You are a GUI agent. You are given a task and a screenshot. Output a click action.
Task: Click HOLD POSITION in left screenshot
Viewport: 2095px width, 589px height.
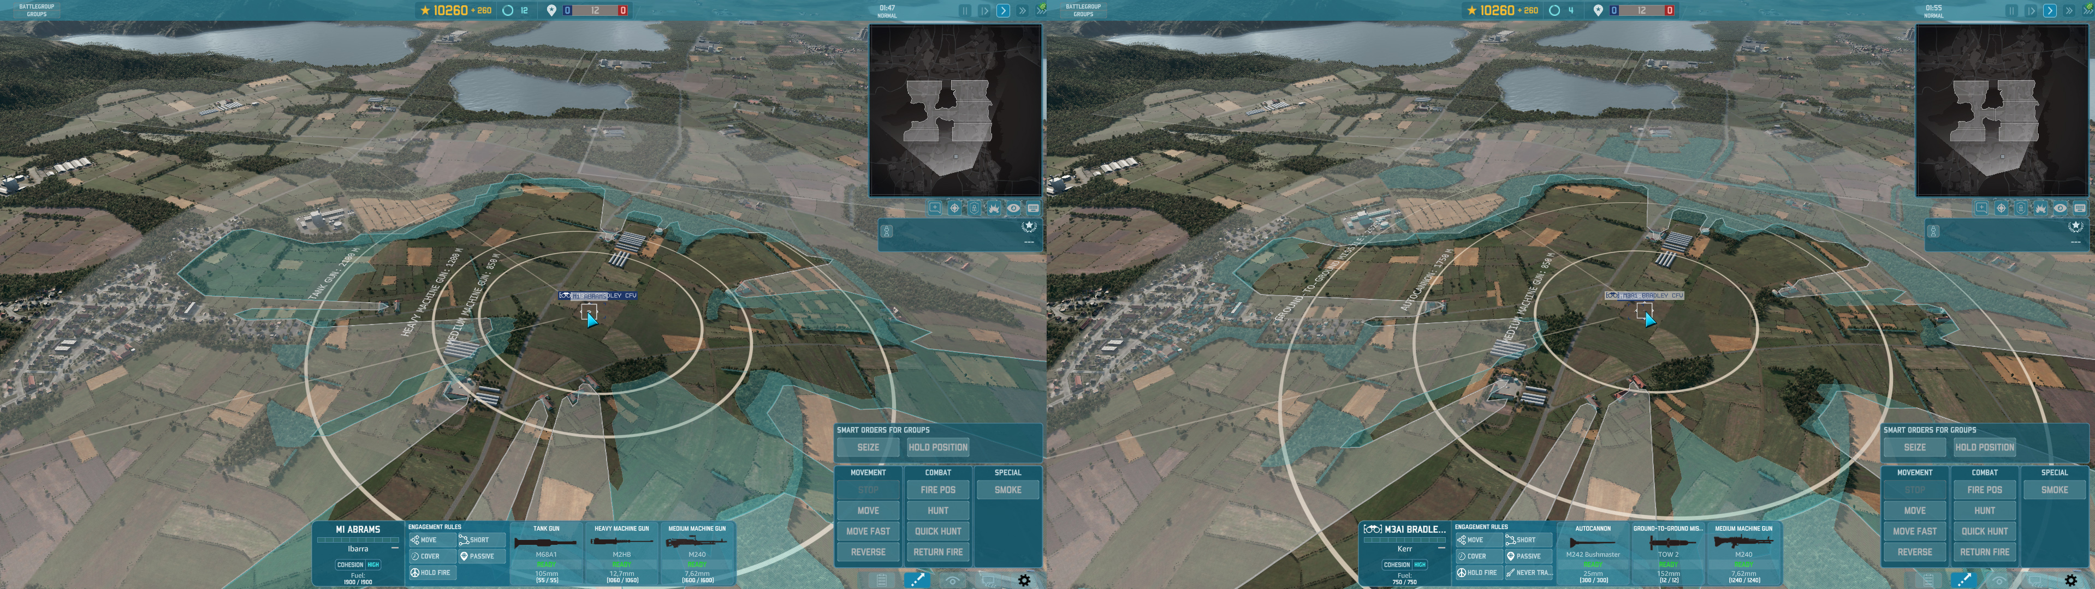937,447
